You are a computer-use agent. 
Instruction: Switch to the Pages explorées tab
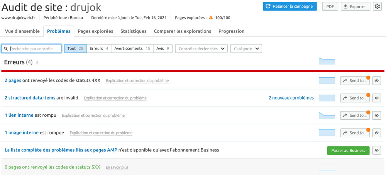click(95, 31)
